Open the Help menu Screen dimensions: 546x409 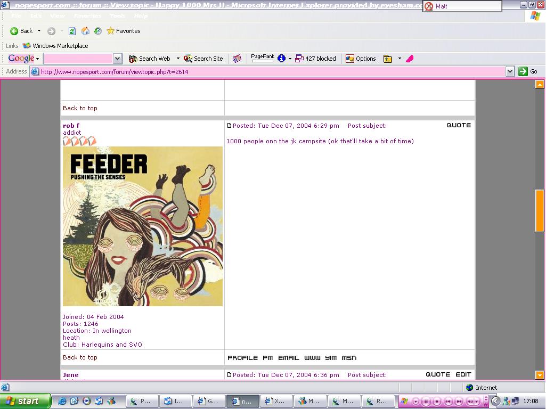[141, 16]
